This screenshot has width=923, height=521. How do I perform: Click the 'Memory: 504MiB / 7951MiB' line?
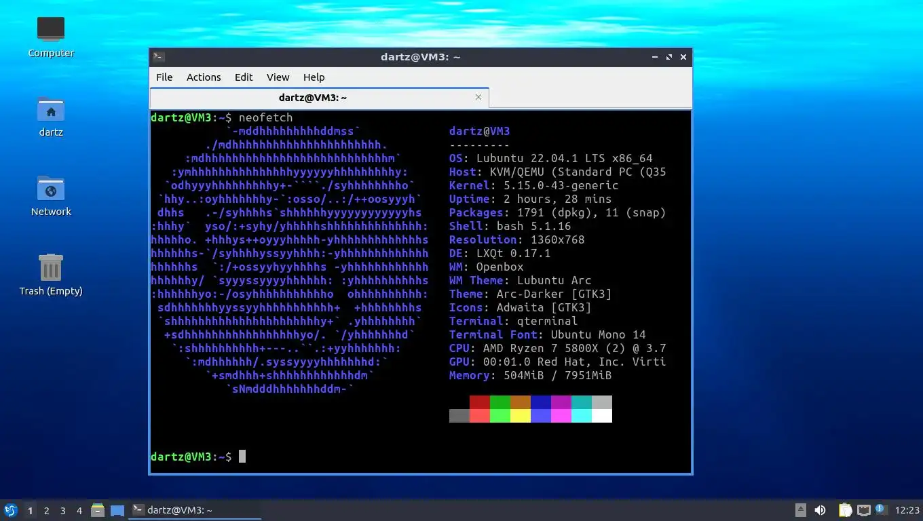click(x=530, y=375)
